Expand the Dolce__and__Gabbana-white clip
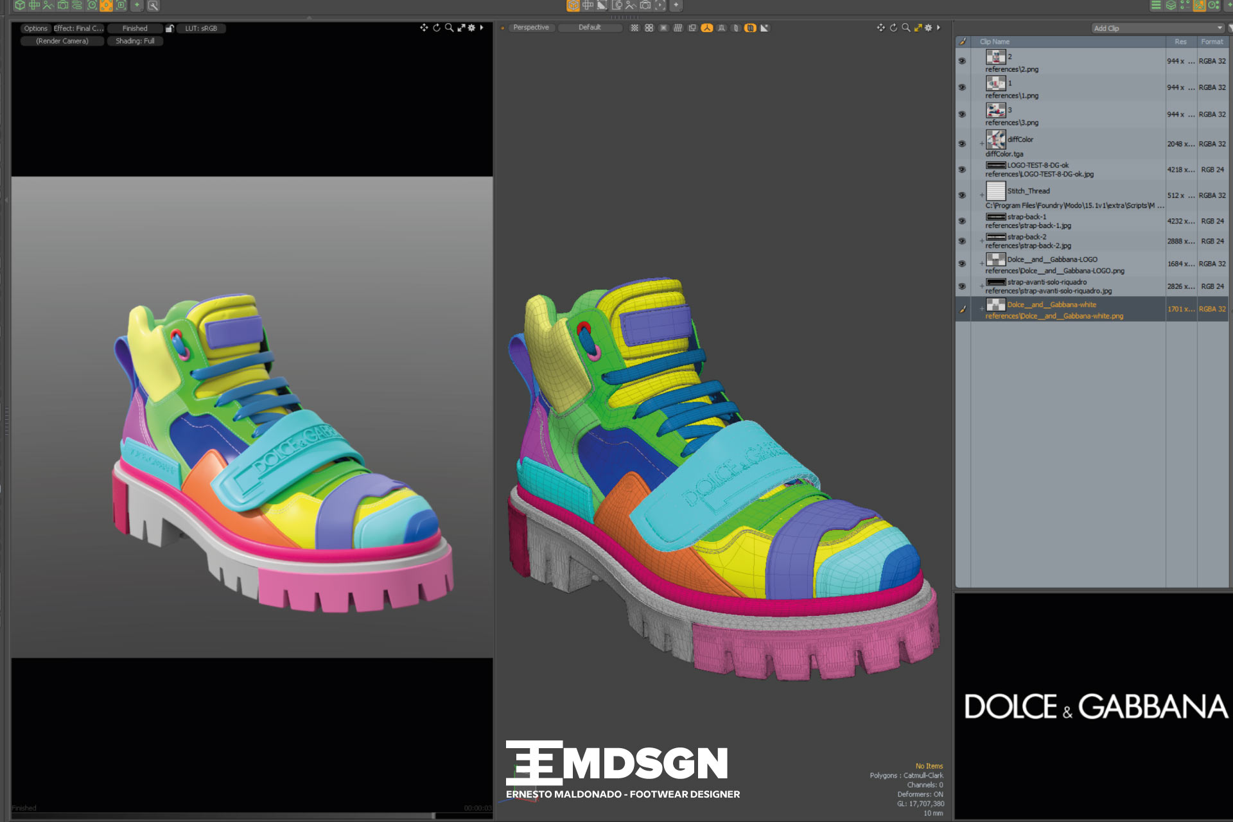 tap(981, 309)
